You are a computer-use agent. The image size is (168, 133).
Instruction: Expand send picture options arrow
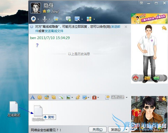(72, 97)
